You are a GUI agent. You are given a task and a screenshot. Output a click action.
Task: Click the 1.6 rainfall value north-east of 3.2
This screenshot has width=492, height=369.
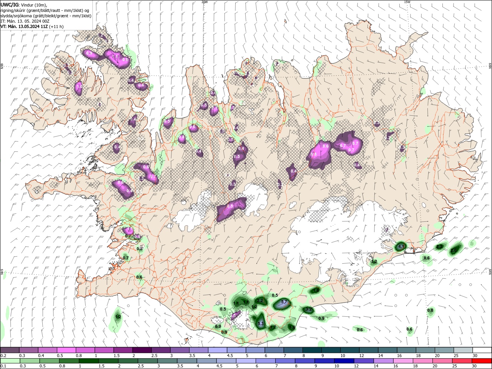(316, 291)
